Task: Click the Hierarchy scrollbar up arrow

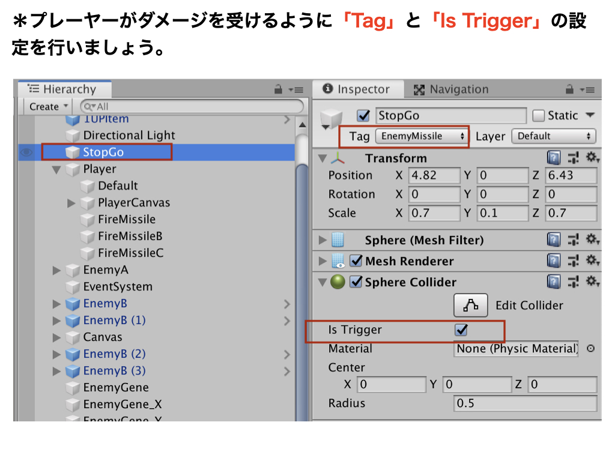Action: coord(302,125)
